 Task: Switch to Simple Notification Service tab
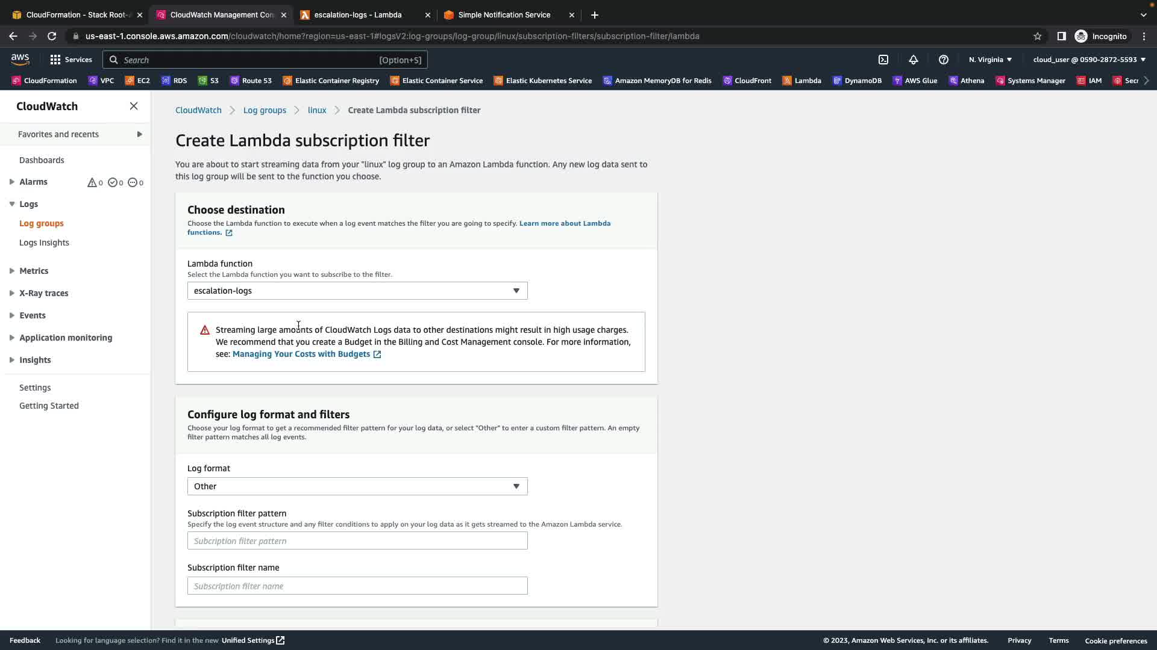[x=504, y=14]
